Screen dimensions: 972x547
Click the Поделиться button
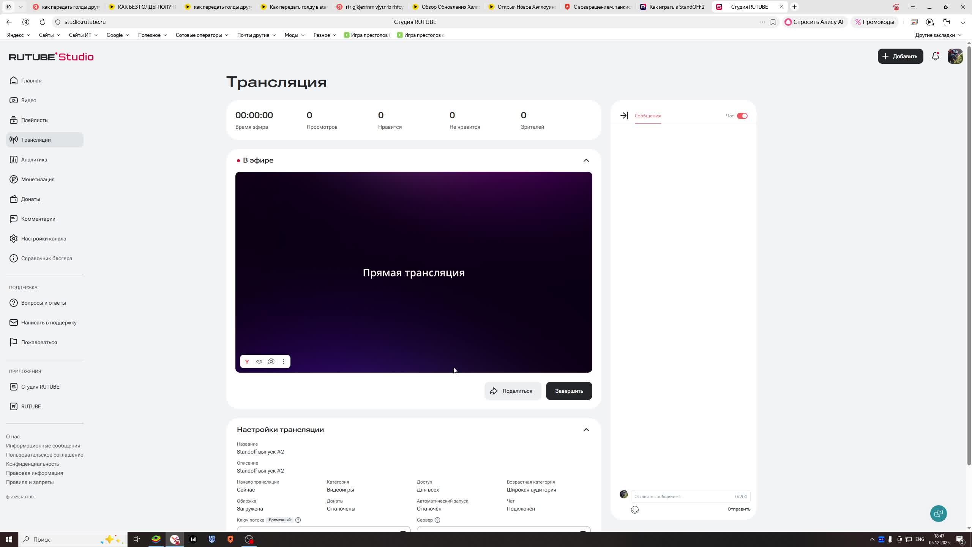pos(513,391)
